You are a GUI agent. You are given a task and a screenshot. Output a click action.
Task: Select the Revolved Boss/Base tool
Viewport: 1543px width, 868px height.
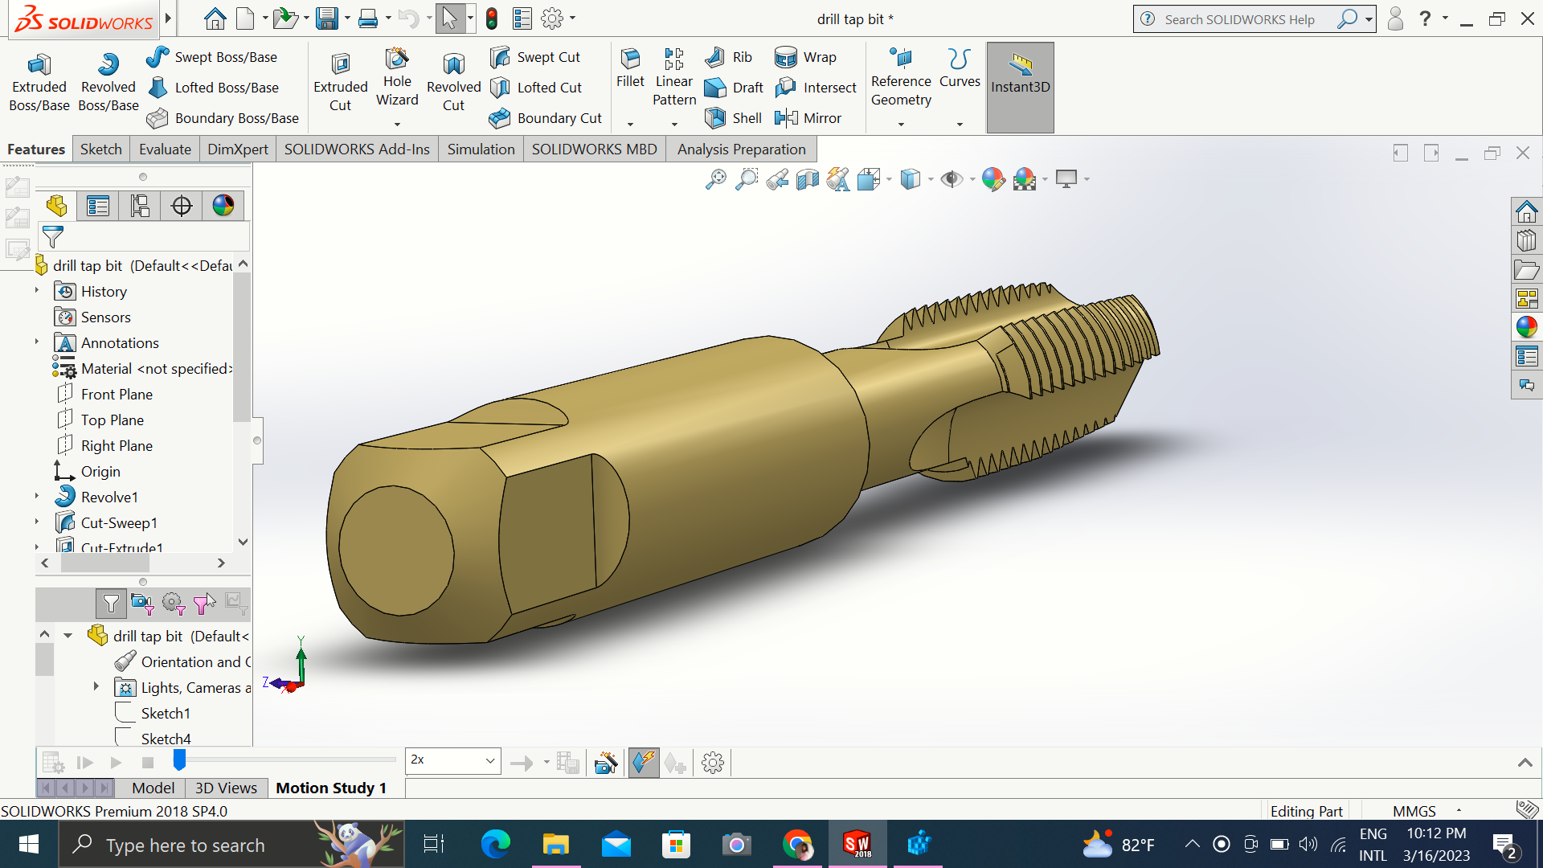click(108, 83)
